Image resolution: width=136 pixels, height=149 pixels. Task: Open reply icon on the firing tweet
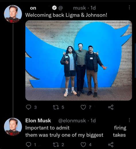coord(28,145)
